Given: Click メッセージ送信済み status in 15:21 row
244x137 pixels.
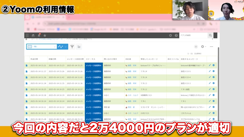Looking at the screenshot, I should 93,66.
